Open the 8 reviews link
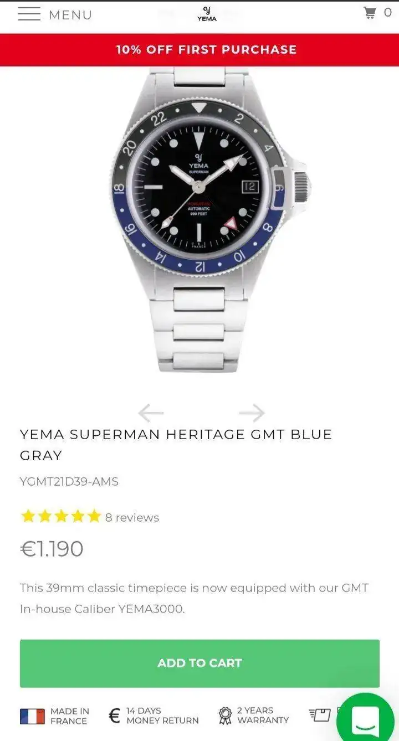 coord(132,517)
